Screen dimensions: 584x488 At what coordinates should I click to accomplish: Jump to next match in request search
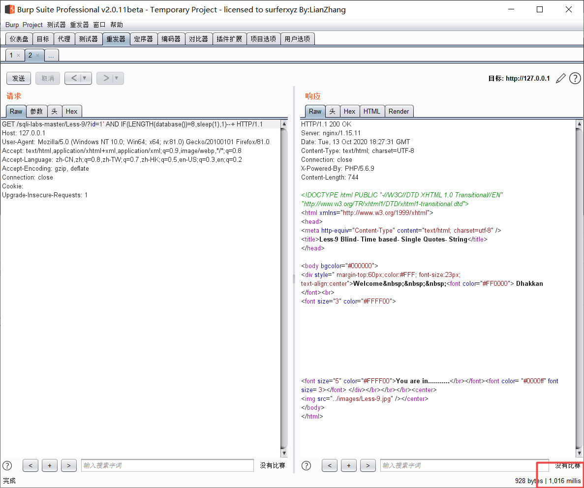(x=68, y=466)
